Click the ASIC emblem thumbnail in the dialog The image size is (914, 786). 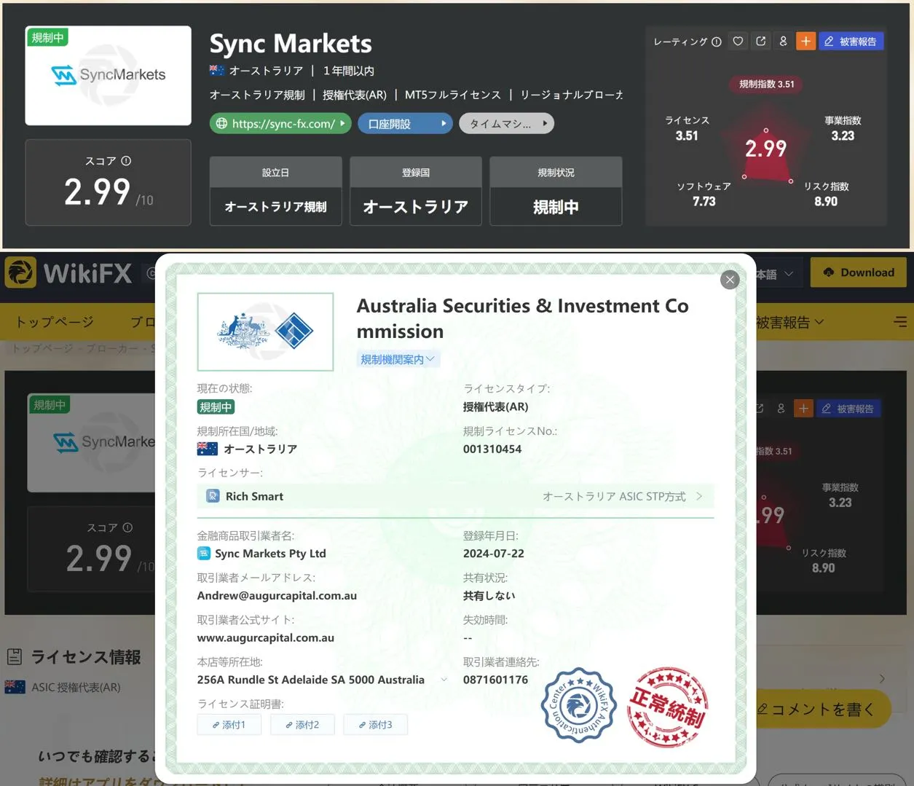(266, 332)
